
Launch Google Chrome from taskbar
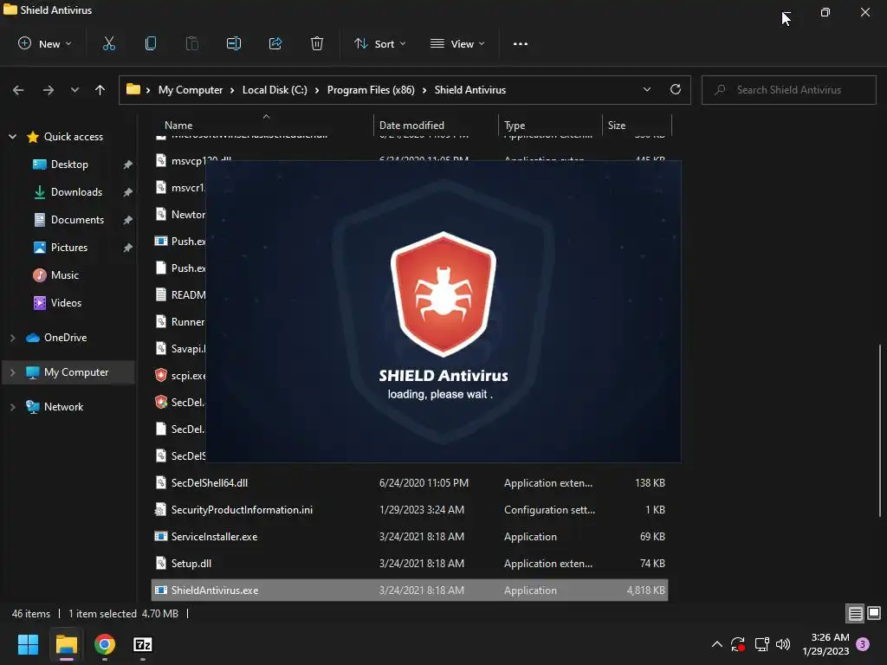(x=105, y=644)
